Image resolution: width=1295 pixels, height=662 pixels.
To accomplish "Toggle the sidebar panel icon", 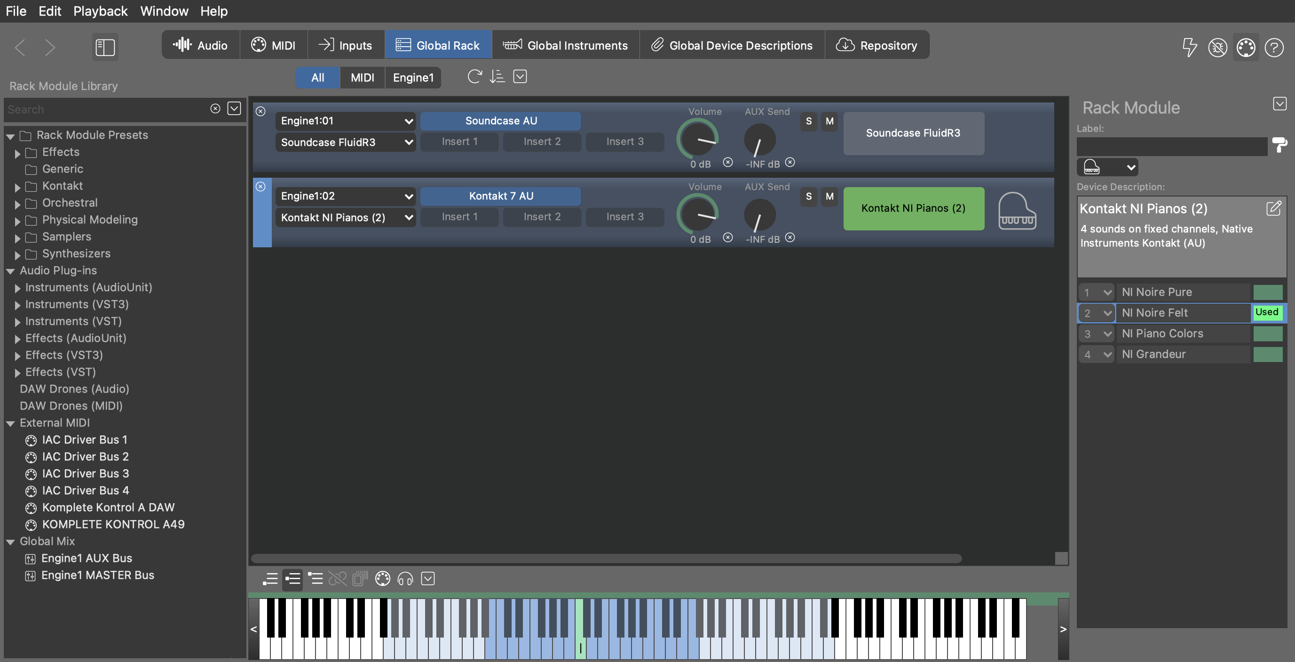I will click(105, 47).
